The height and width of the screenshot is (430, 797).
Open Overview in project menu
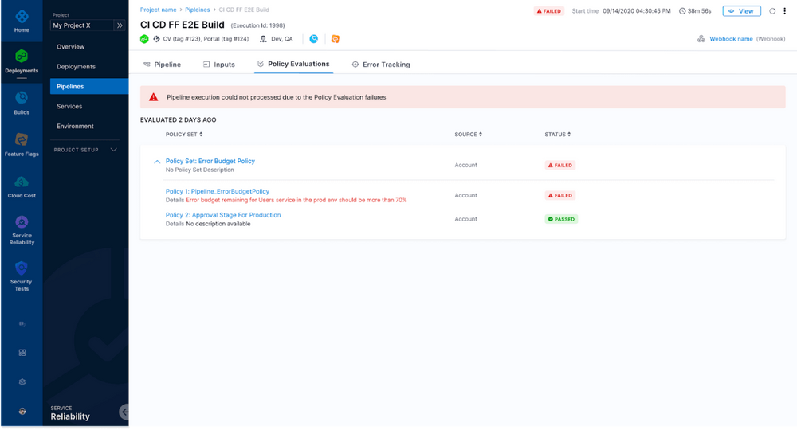tap(71, 47)
